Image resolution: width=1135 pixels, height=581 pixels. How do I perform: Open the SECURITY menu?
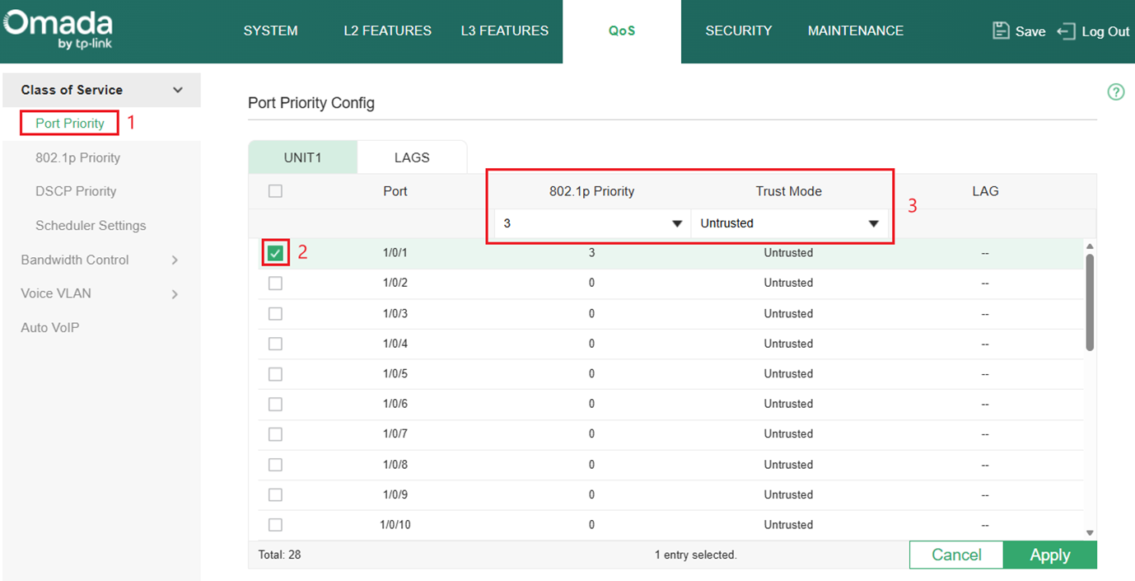point(739,30)
